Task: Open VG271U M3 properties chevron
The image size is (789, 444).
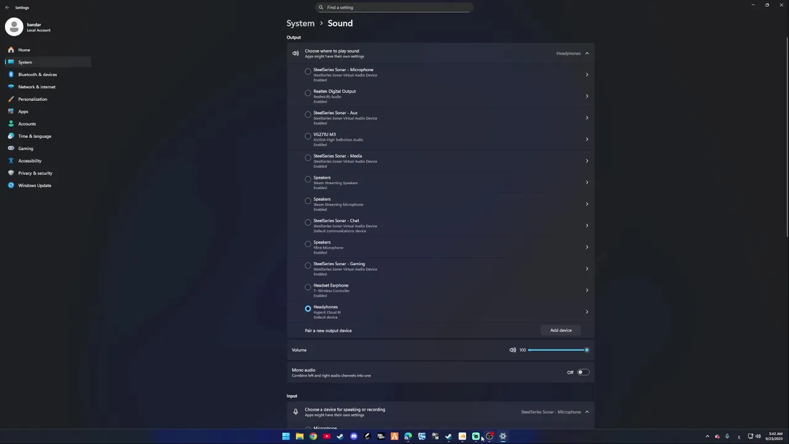Action: (587, 139)
